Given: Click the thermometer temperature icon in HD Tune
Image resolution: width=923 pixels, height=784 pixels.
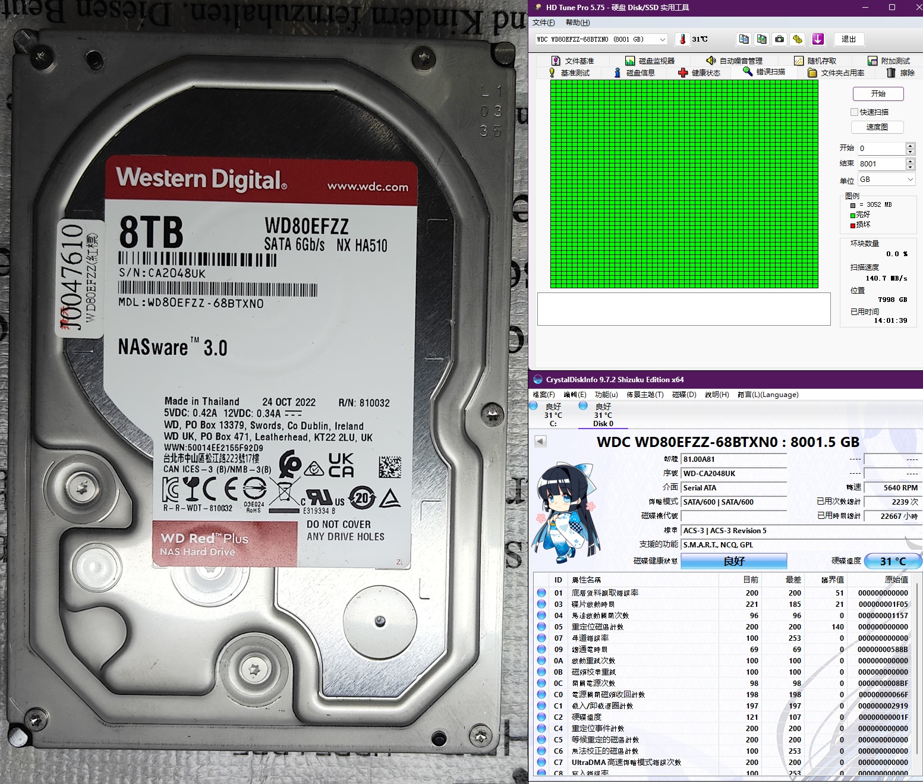Looking at the screenshot, I should 682,39.
